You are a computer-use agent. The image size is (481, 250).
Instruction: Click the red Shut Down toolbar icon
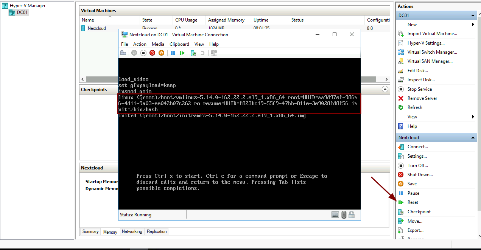[x=152, y=53]
